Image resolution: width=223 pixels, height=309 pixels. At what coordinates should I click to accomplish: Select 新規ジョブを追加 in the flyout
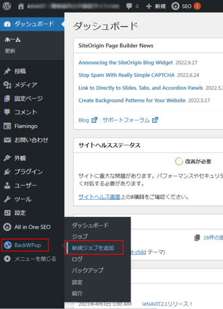pos(93,248)
